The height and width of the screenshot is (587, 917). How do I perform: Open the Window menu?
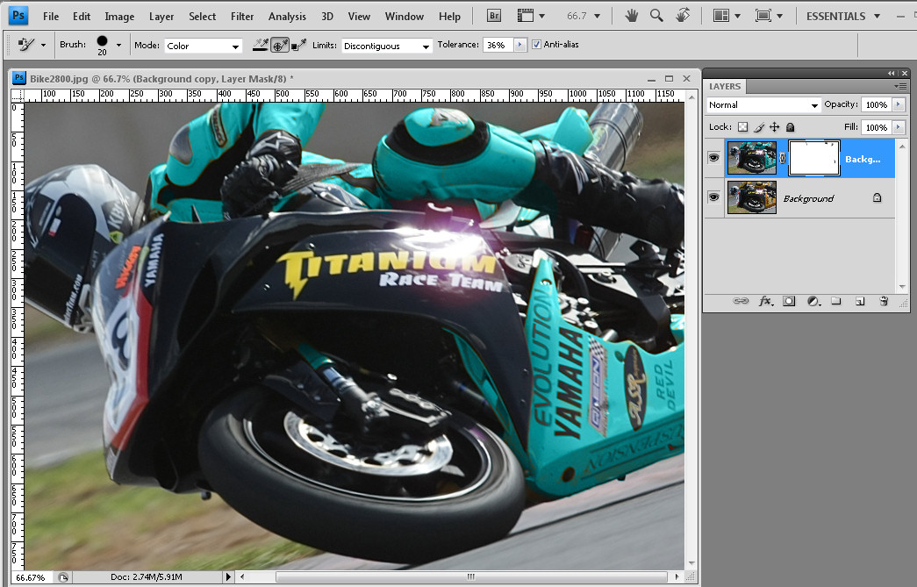tap(405, 17)
